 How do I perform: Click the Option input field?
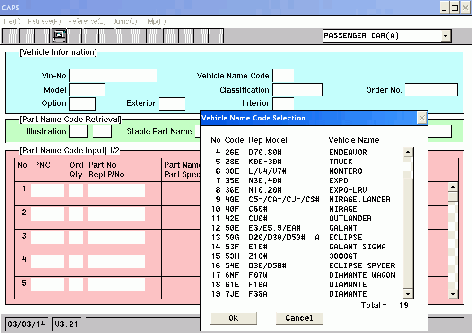pos(82,104)
